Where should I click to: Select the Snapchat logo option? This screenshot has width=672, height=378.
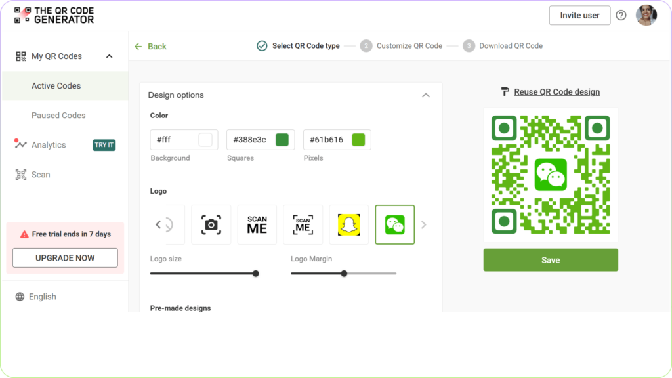(x=348, y=224)
